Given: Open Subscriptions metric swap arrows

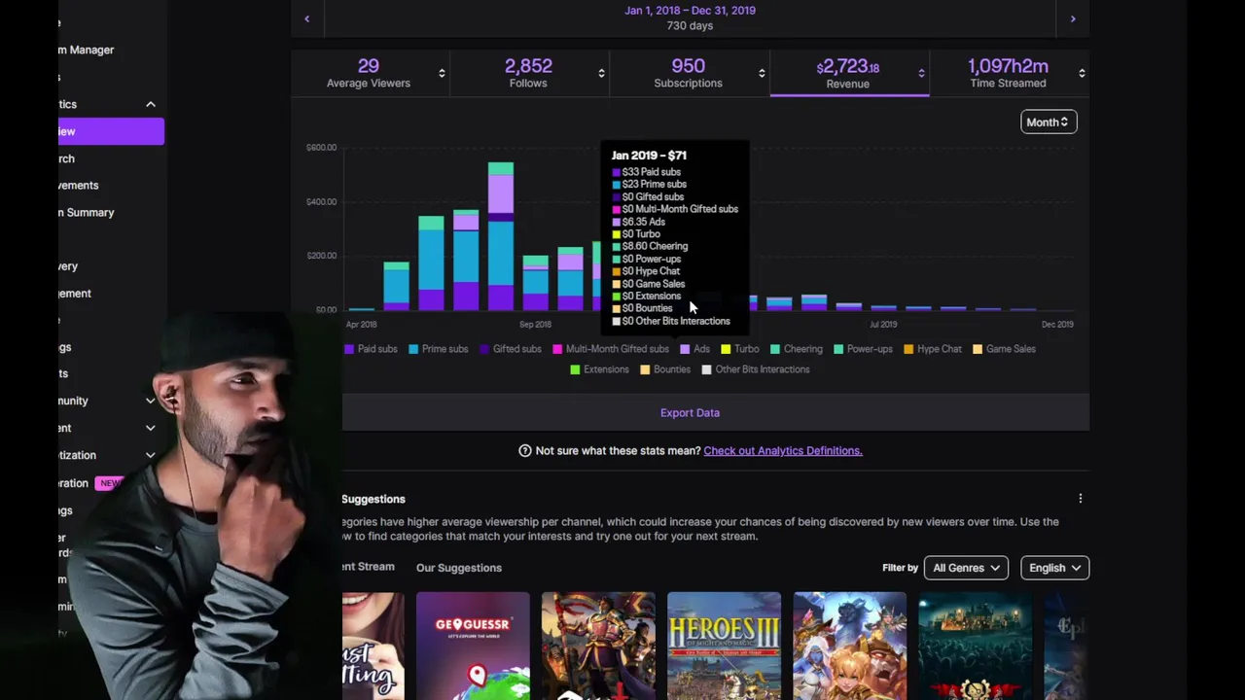Looking at the screenshot, I should (762, 73).
